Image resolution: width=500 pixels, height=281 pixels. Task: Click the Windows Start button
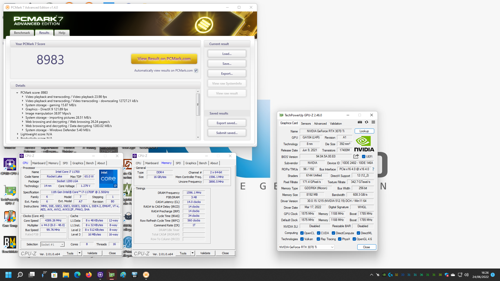pyautogui.click(x=8, y=275)
